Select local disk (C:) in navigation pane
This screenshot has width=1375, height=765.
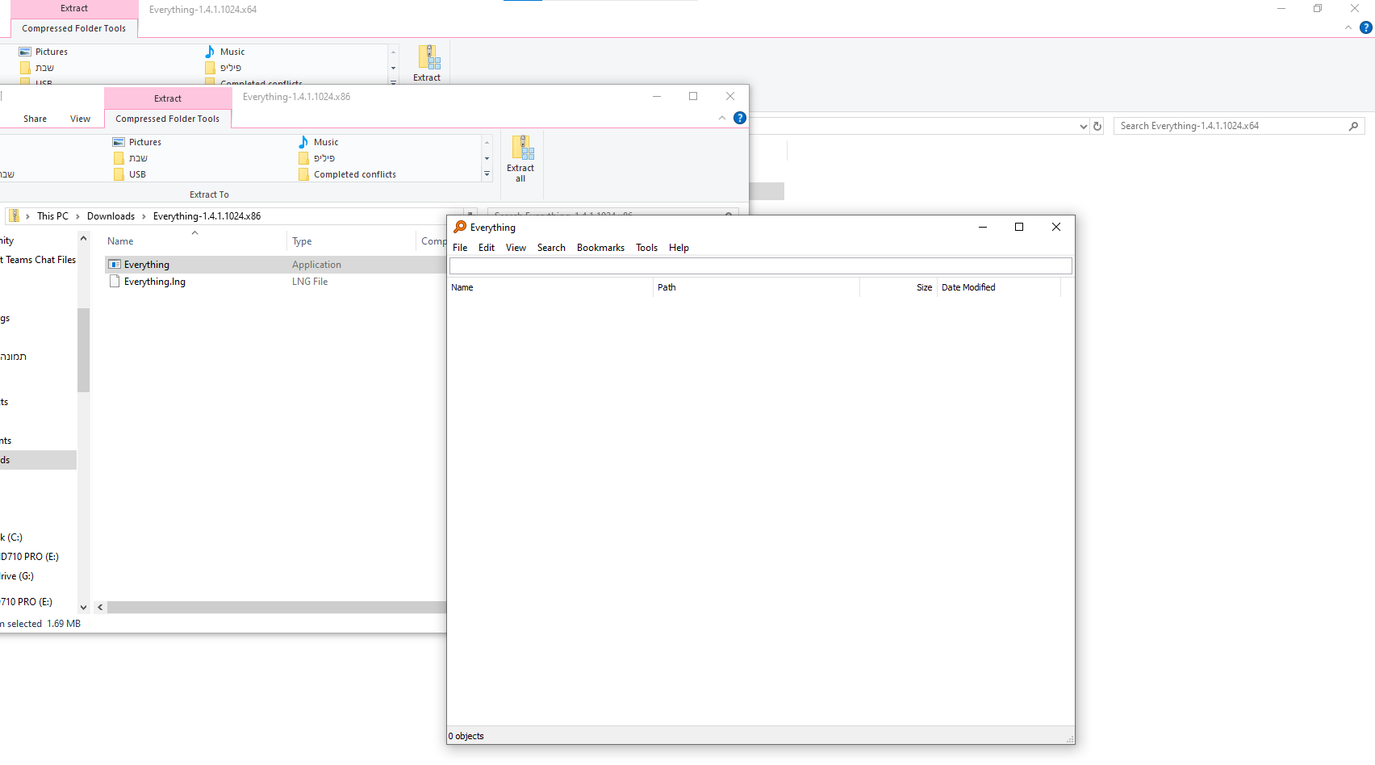(11, 537)
